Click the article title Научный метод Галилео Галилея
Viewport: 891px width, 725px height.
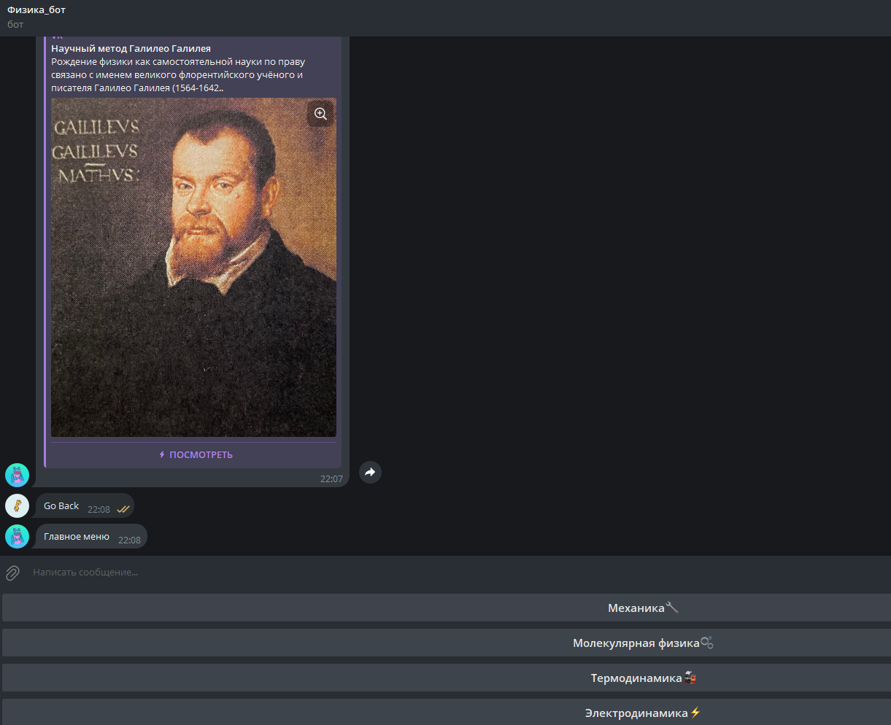click(131, 48)
